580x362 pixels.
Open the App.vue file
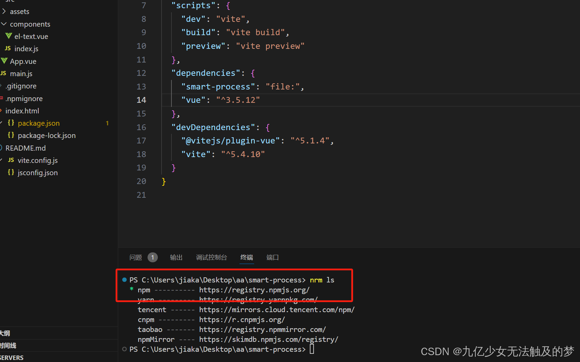tap(23, 61)
